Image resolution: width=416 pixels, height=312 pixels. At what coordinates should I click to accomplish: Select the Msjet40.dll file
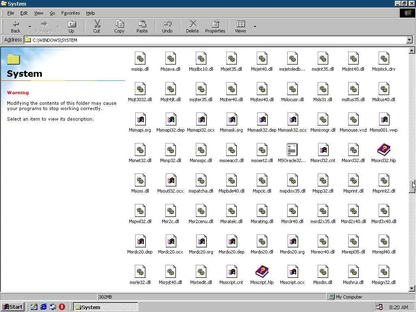click(x=262, y=62)
